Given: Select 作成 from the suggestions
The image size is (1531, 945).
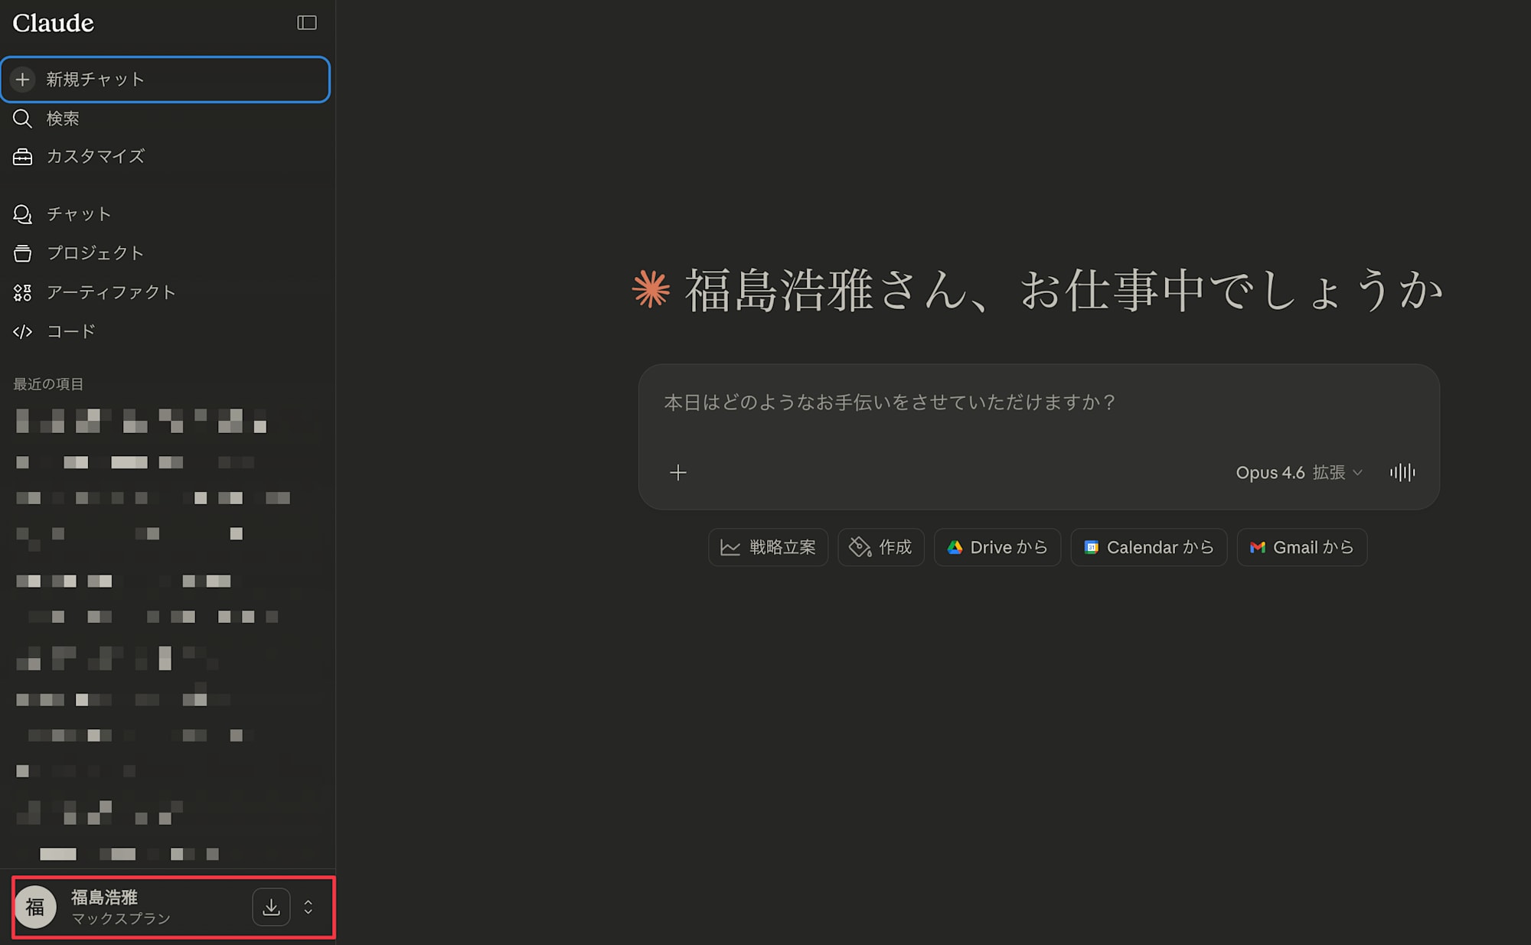Looking at the screenshot, I should (881, 547).
